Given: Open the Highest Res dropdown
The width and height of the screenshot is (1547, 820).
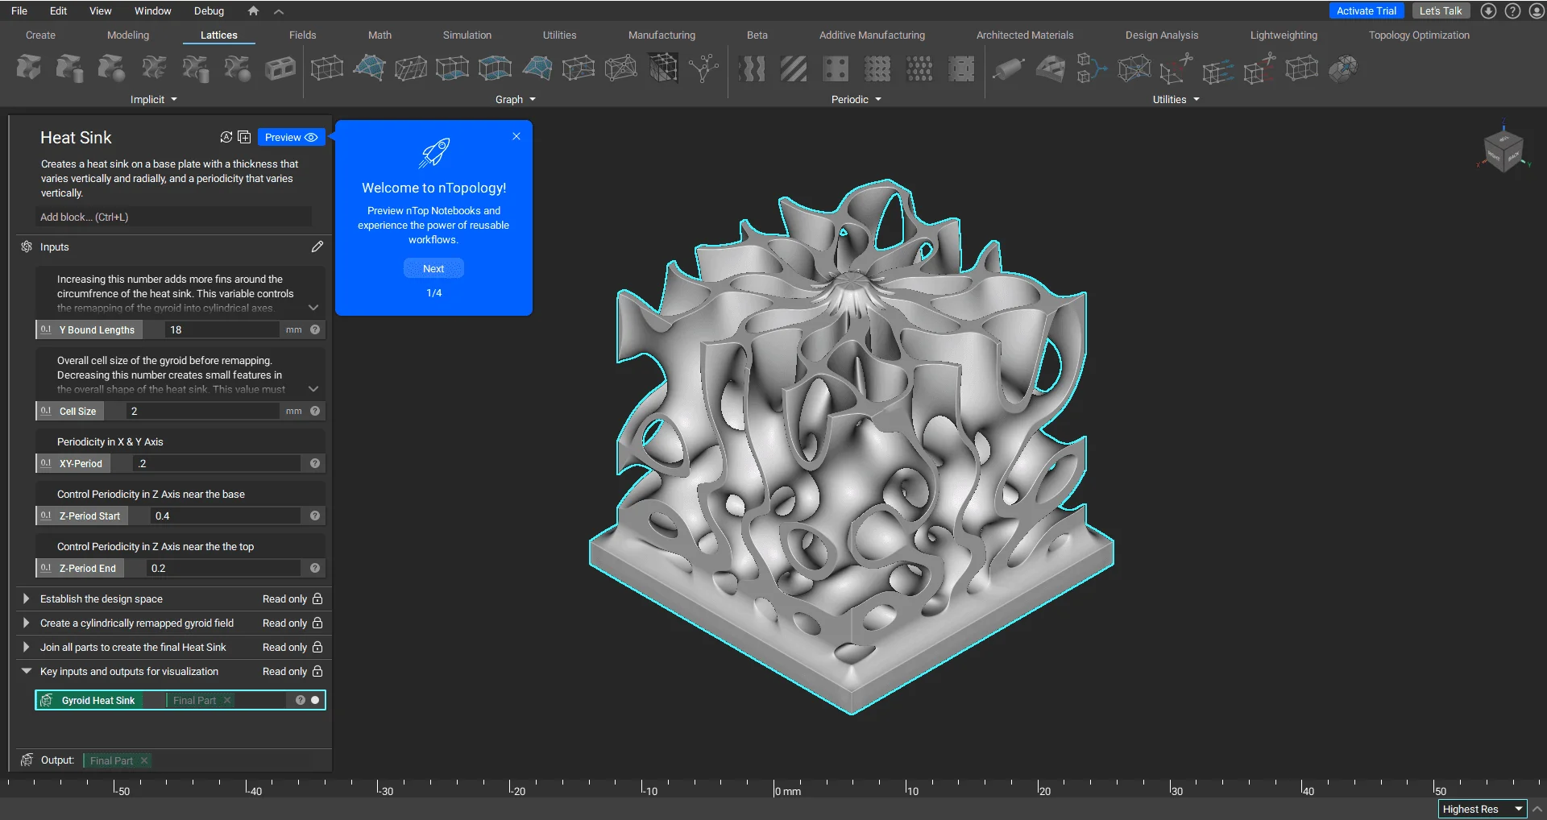Looking at the screenshot, I should pos(1482,809).
